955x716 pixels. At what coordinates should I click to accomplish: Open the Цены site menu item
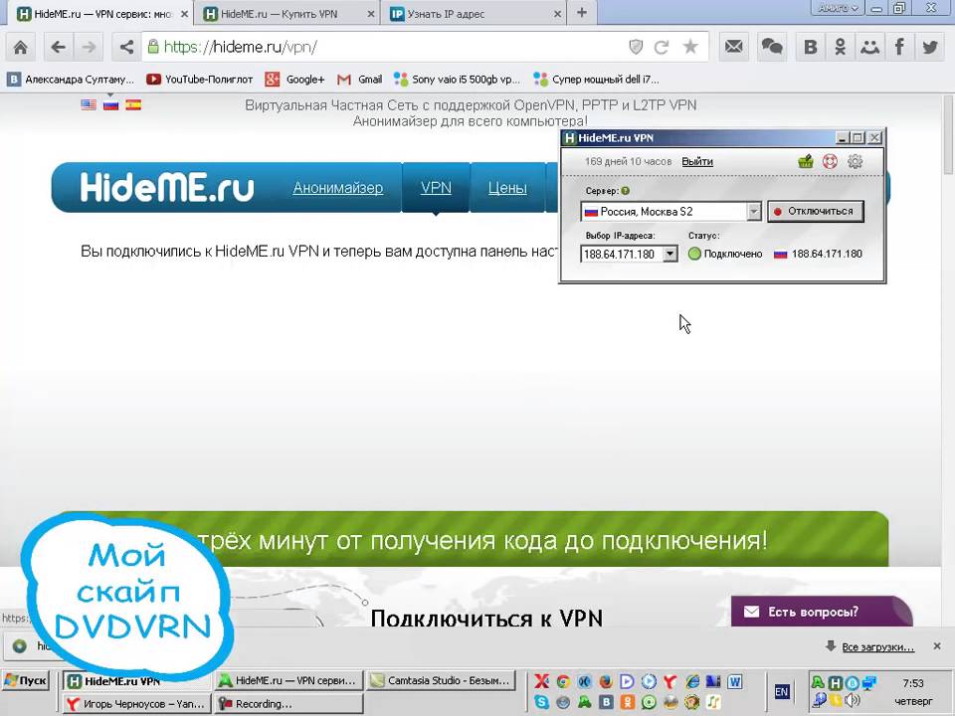(507, 188)
